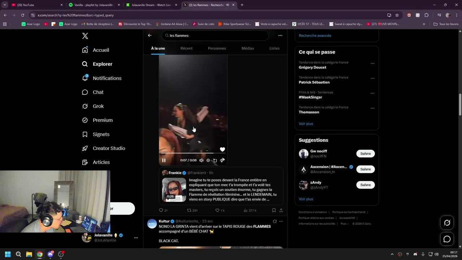Open Grok from the sidebar
The width and height of the screenshot is (462, 260).
[x=93, y=106]
